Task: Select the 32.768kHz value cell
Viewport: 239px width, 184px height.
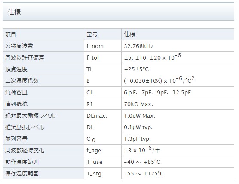Action: click(x=178, y=46)
